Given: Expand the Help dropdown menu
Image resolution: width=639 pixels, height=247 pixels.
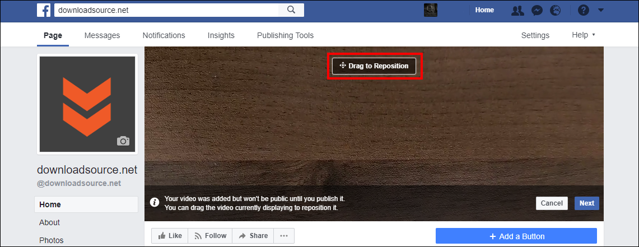Looking at the screenshot, I should 584,35.
